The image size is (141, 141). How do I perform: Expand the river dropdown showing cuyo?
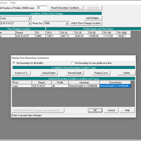tap(29, 18)
